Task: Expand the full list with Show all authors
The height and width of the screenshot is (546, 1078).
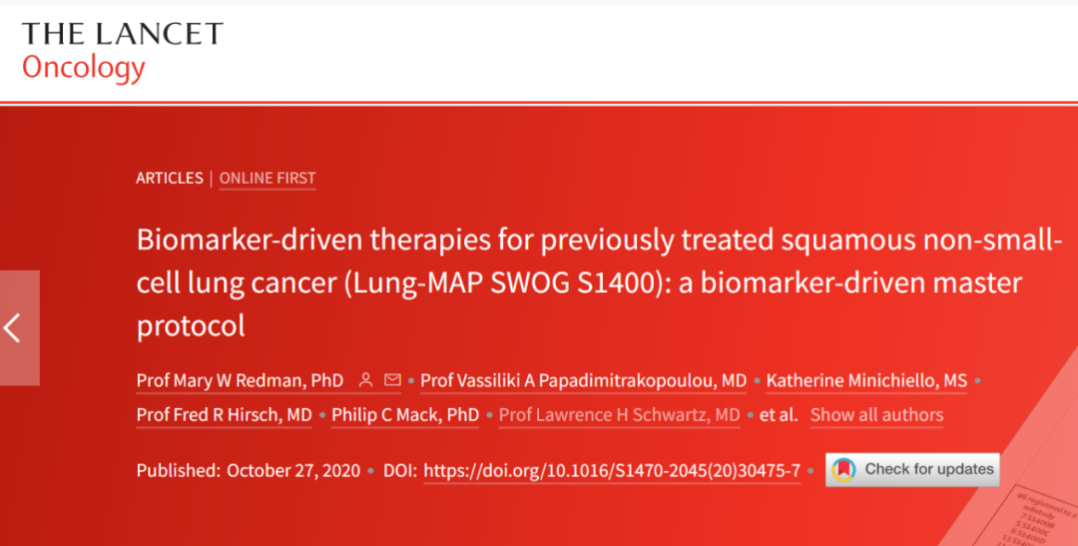Action: click(876, 414)
